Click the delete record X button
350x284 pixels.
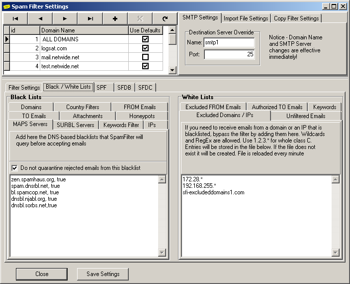pos(140,18)
